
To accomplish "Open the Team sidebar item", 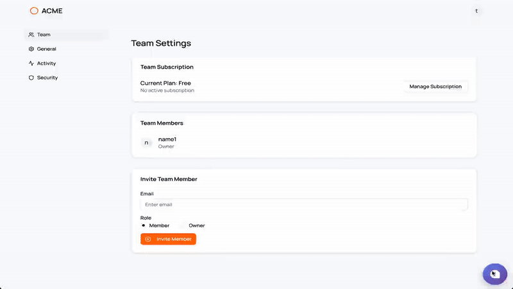I will click(x=67, y=35).
